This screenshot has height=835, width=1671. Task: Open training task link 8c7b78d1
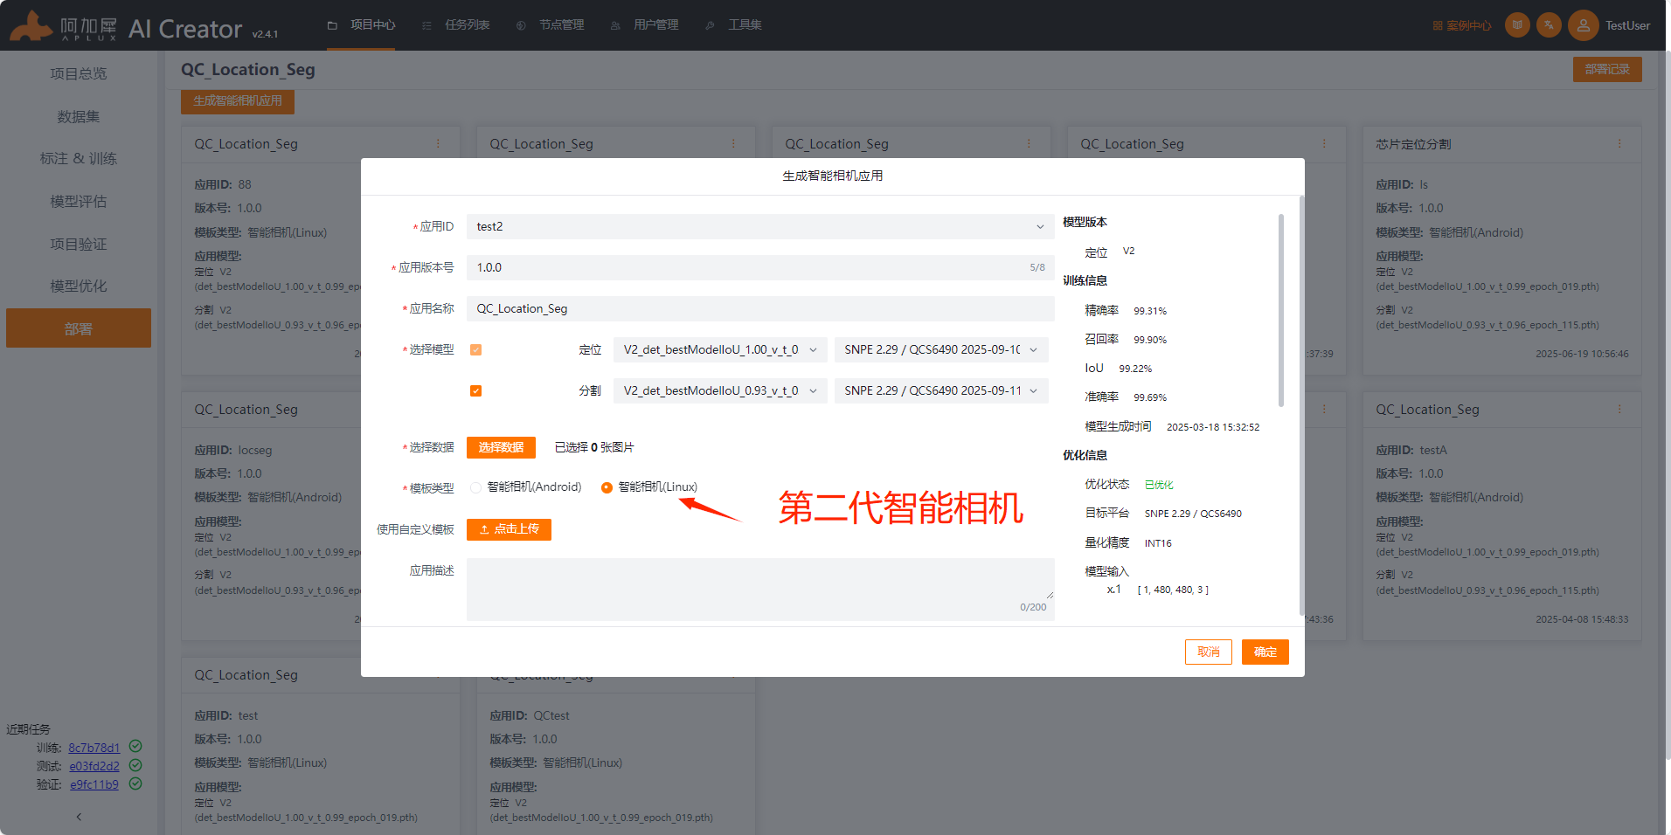coord(94,748)
